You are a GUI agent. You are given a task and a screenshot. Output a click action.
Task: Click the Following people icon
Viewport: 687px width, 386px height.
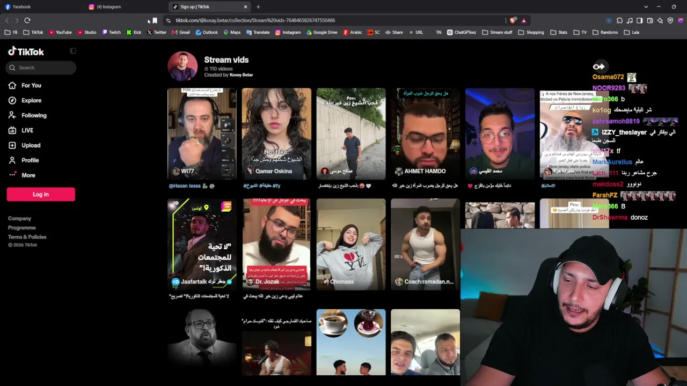pyautogui.click(x=12, y=115)
